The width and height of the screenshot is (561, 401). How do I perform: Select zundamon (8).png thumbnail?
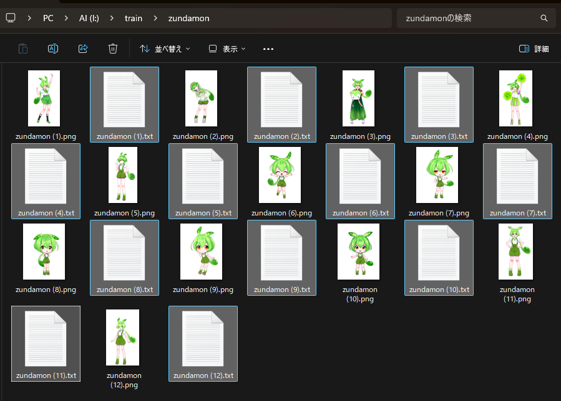pyautogui.click(x=44, y=252)
